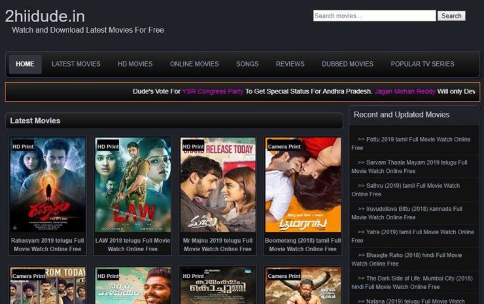Viewport: 484px width, 304px height.
Task: Click LAW 2018 telugu Full Movie title
Action: pos(133,245)
